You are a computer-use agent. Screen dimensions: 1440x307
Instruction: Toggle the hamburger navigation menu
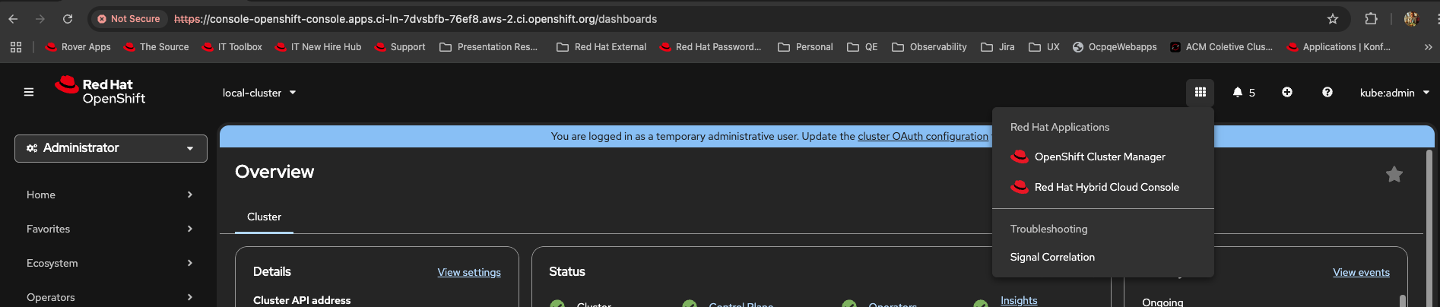(29, 93)
